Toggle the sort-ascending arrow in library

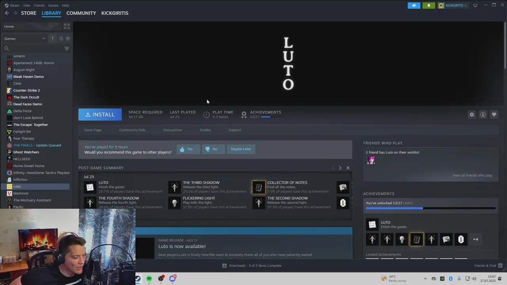click(x=52, y=38)
